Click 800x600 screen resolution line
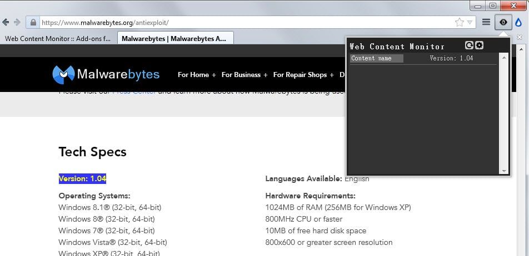 click(329, 242)
